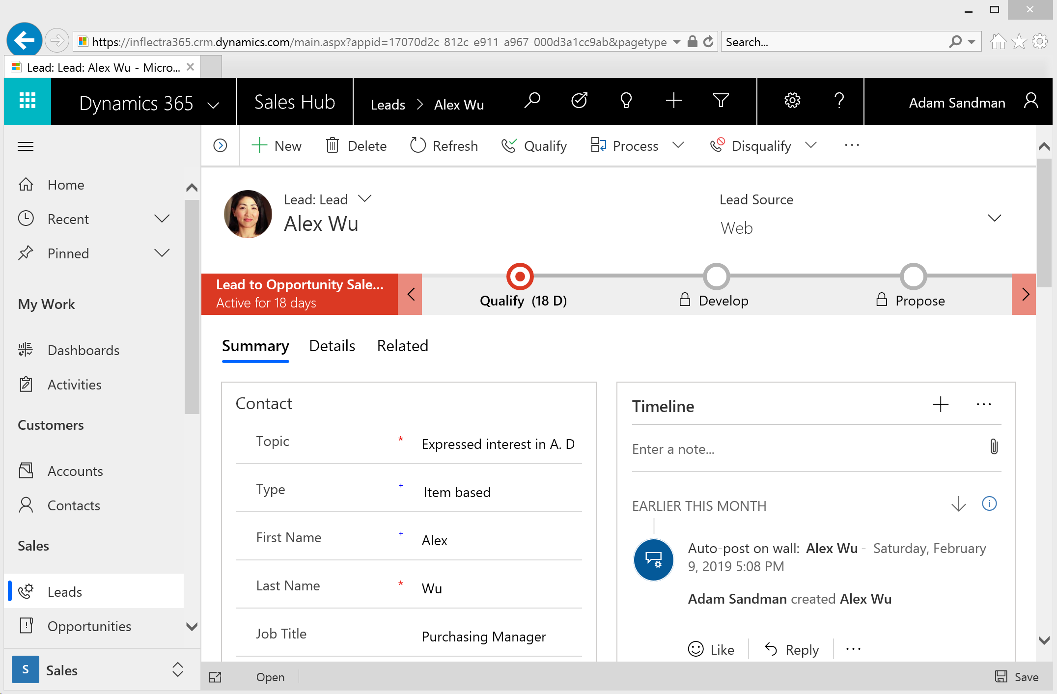Expand the Process stage options chevron
This screenshot has width=1057, height=694.
[679, 146]
